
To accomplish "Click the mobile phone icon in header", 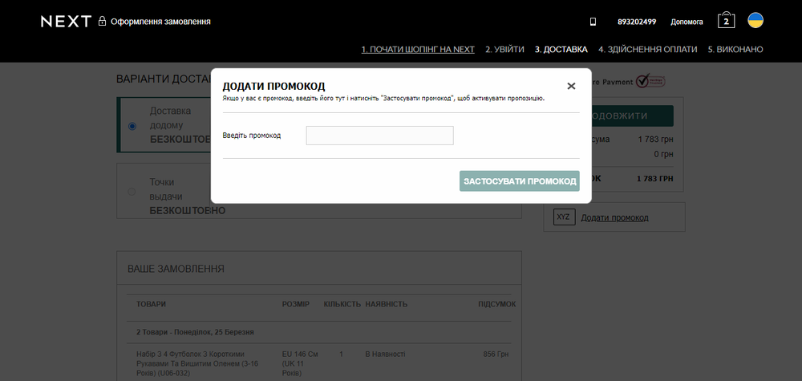I will 593,22.
